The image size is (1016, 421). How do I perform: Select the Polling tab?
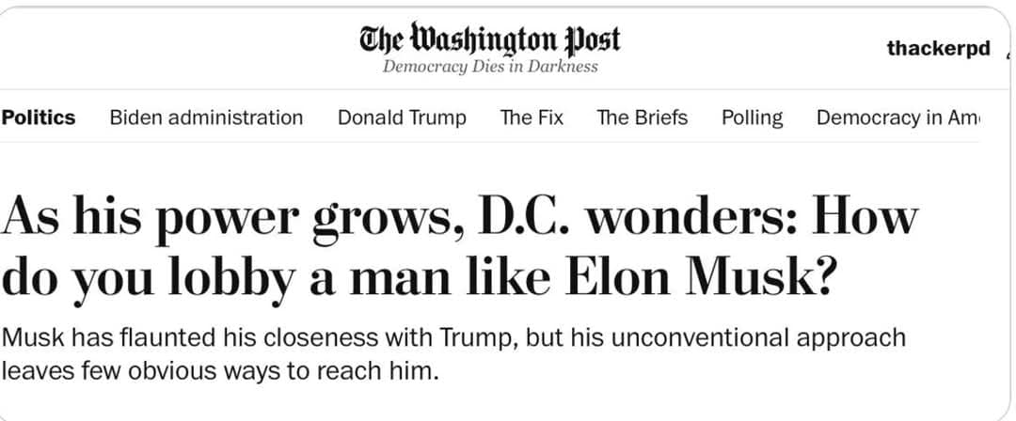752,117
